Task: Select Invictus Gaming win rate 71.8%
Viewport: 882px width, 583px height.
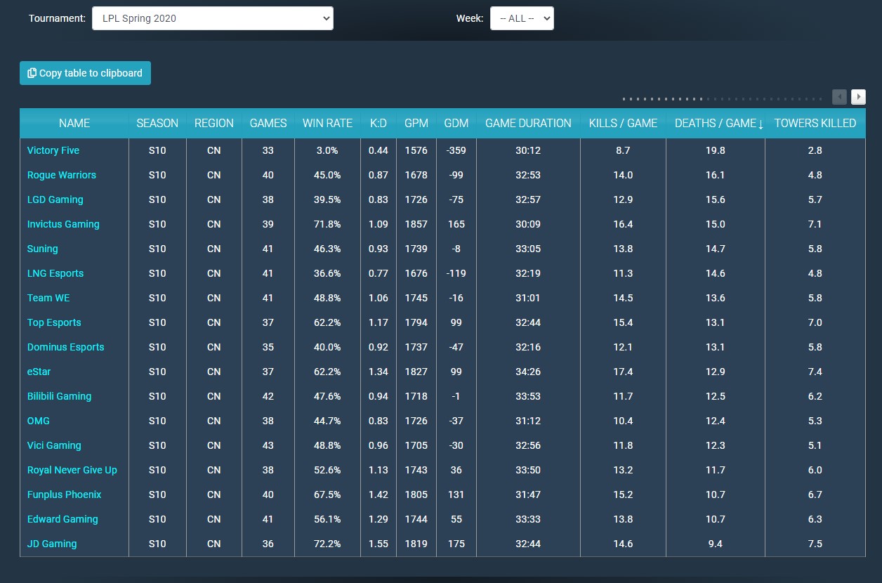Action: click(x=327, y=224)
